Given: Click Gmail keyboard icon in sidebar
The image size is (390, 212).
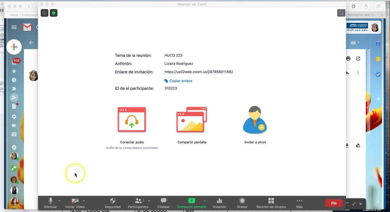Looking at the screenshot, I should 14,134.
